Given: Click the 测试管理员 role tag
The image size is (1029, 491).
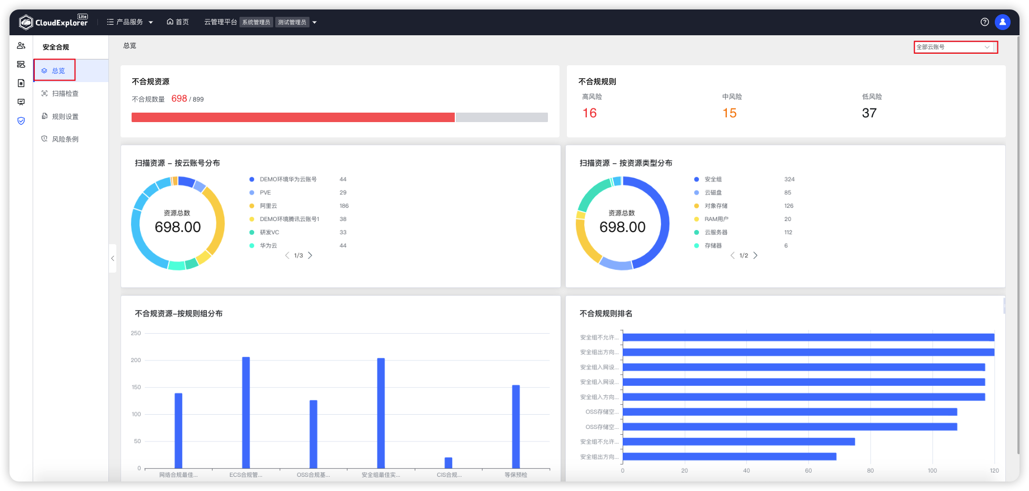Looking at the screenshot, I should click(292, 22).
